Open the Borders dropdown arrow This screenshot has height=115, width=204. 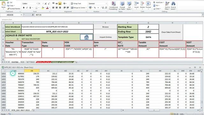pos(39,8)
